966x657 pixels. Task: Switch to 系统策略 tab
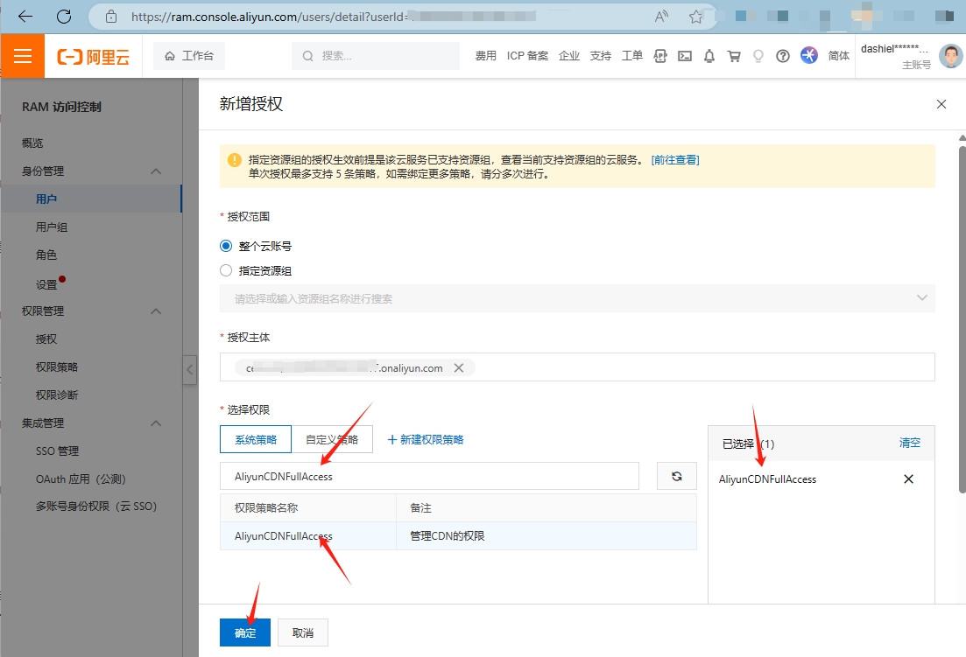coord(256,439)
